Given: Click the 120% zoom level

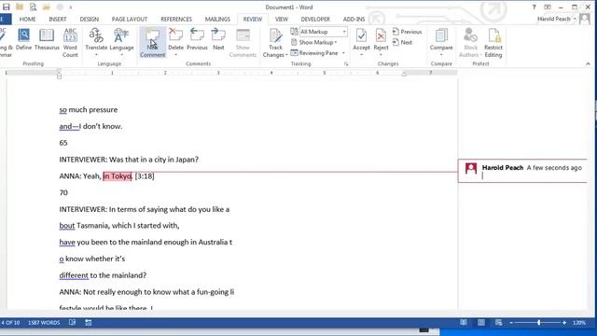Looking at the screenshot, I should pos(579,323).
